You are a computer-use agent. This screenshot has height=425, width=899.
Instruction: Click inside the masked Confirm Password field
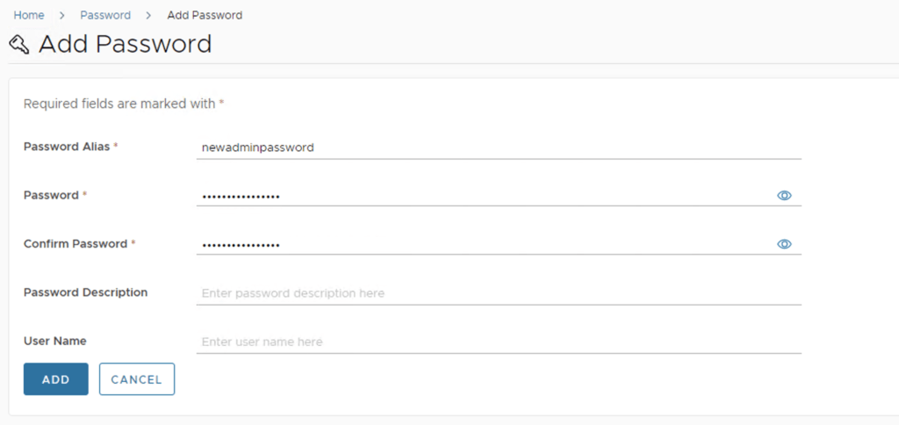(x=483, y=244)
